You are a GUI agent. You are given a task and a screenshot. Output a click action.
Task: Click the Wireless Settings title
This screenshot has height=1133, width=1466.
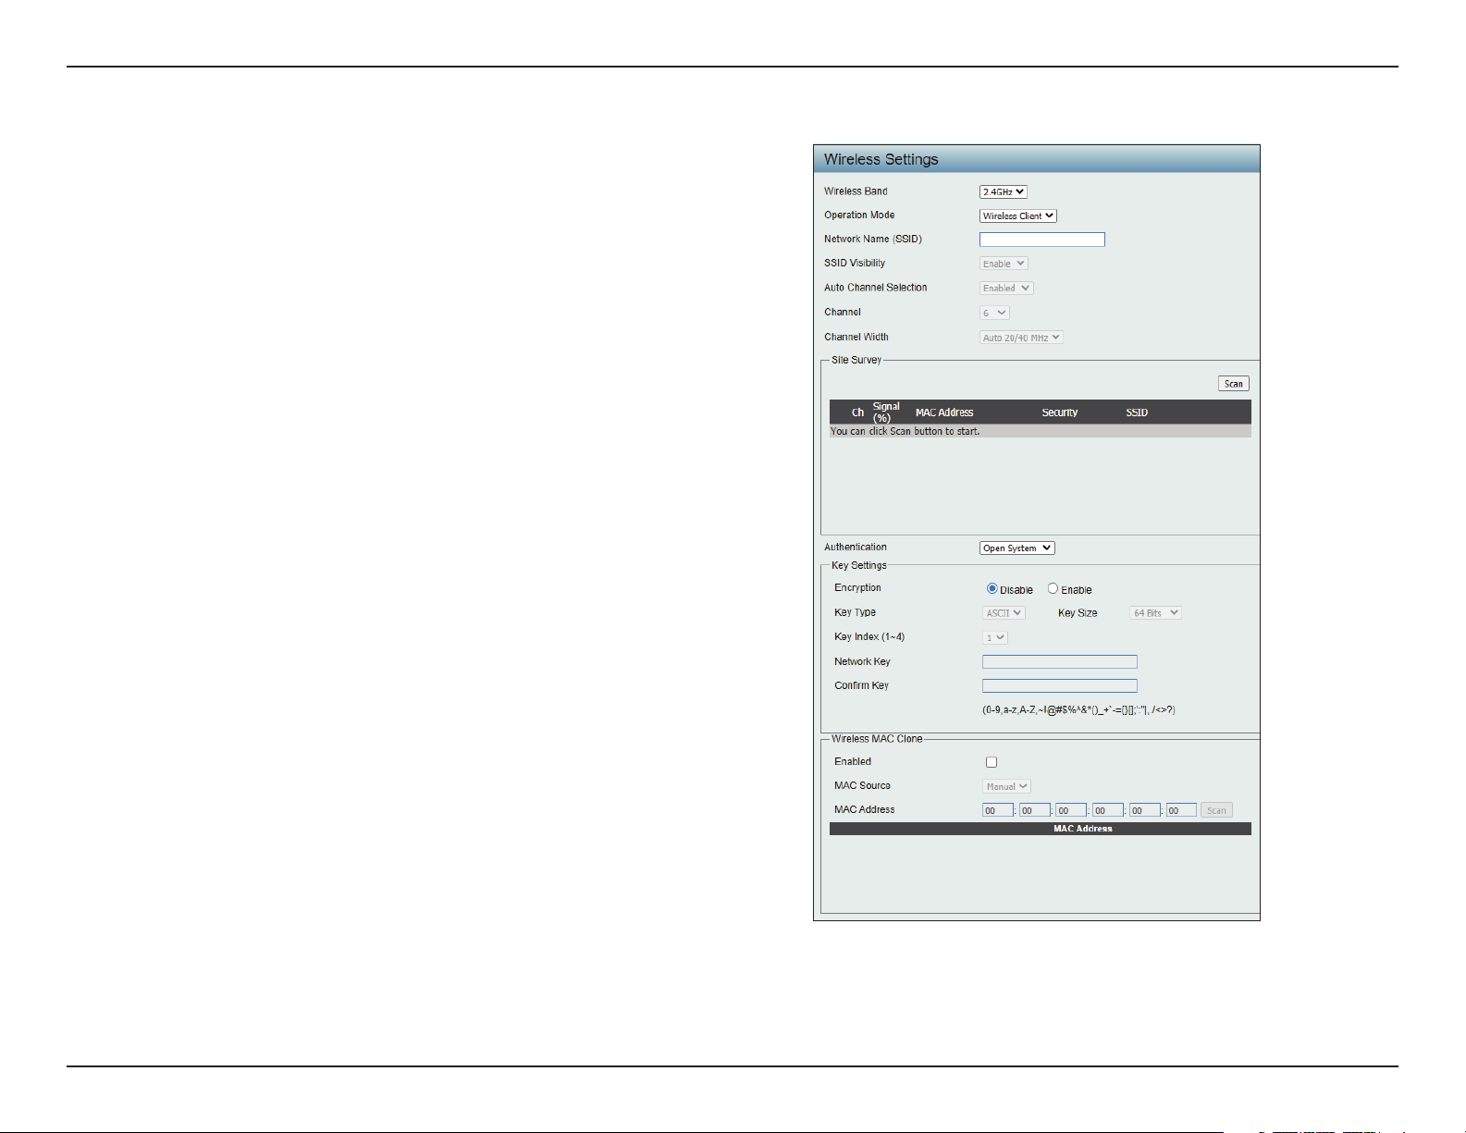click(881, 159)
